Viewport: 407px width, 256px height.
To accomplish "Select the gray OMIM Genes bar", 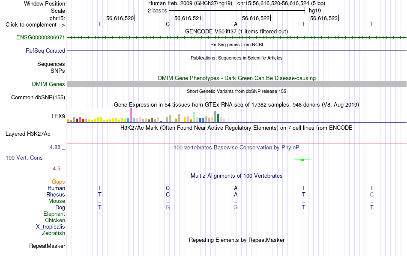I will pos(237,84).
